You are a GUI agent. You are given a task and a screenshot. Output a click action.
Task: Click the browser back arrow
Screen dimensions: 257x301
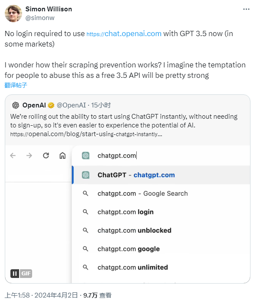point(13,155)
